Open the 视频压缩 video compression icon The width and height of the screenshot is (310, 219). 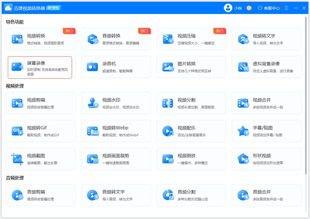tap(168, 39)
